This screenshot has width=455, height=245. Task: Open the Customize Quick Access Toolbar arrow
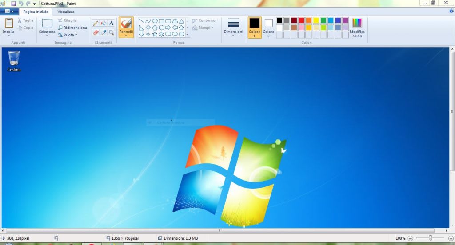click(35, 4)
